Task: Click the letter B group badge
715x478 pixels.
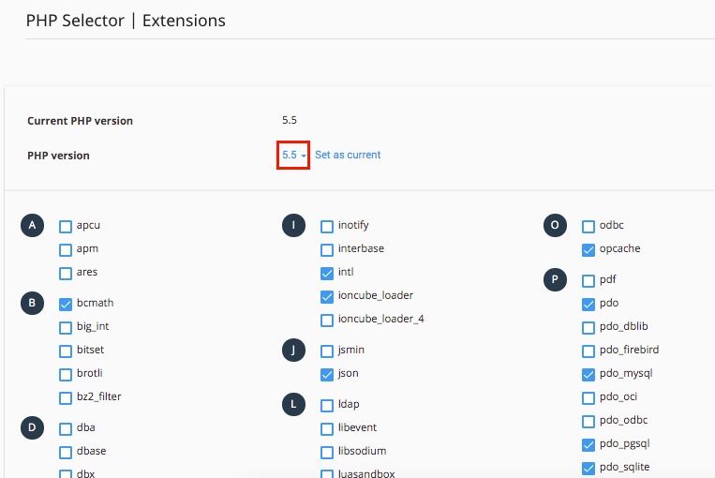Action: 33,304
